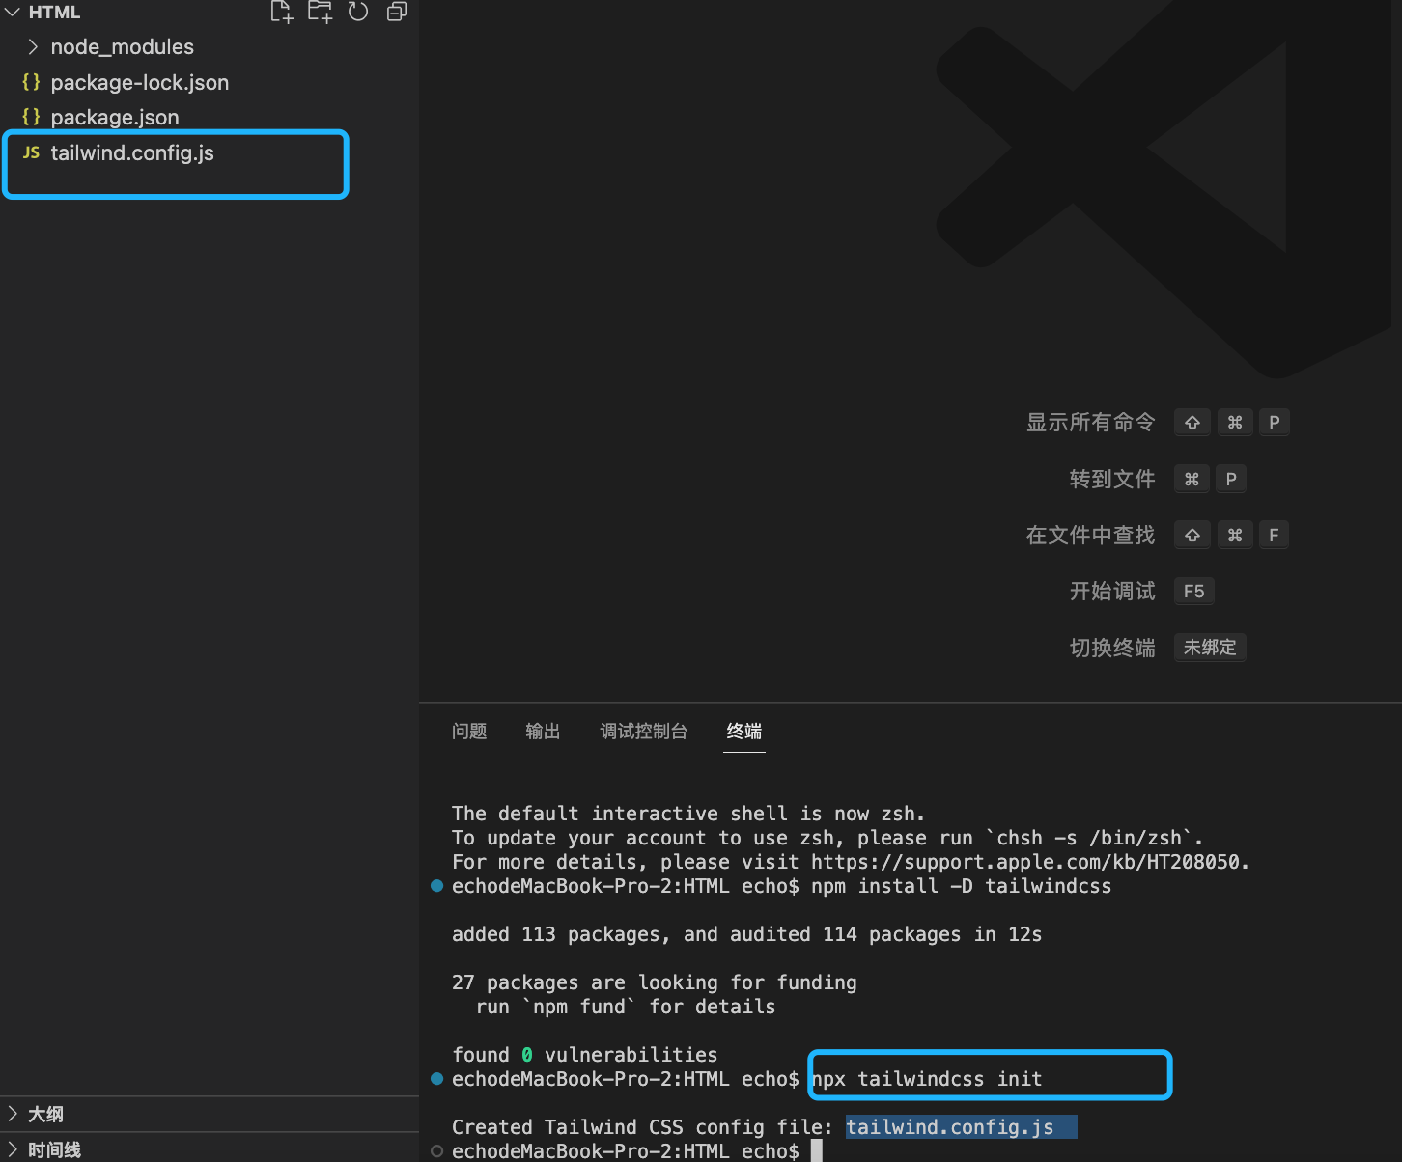This screenshot has width=1402, height=1162.
Task: Click the 转到文件 shortcut label
Action: (1112, 479)
